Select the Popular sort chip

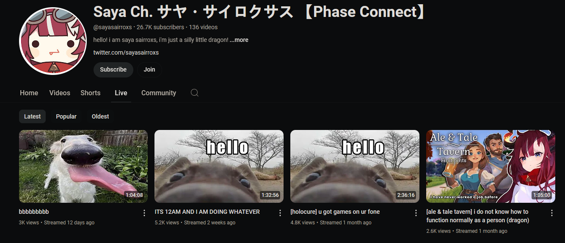66,116
